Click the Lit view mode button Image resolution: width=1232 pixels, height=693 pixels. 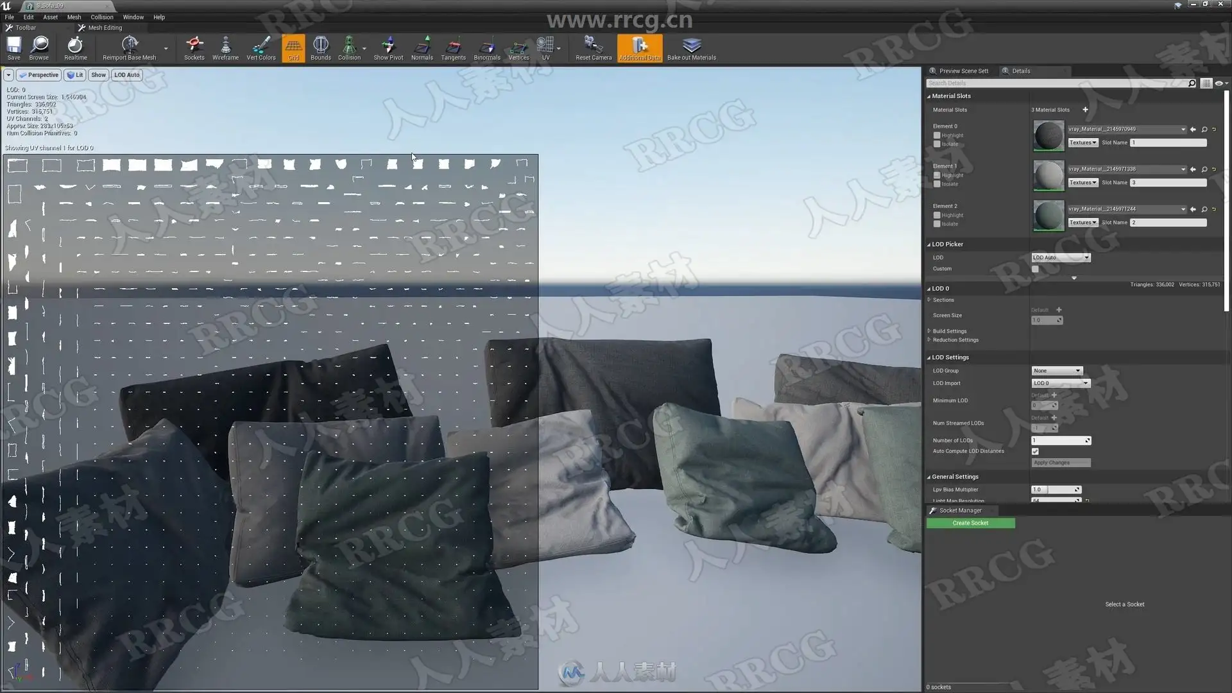tap(75, 75)
